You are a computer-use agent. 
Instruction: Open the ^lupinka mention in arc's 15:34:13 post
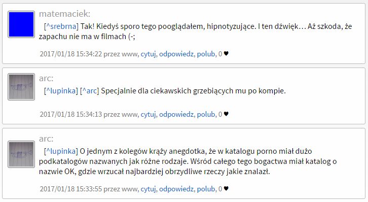61,91
